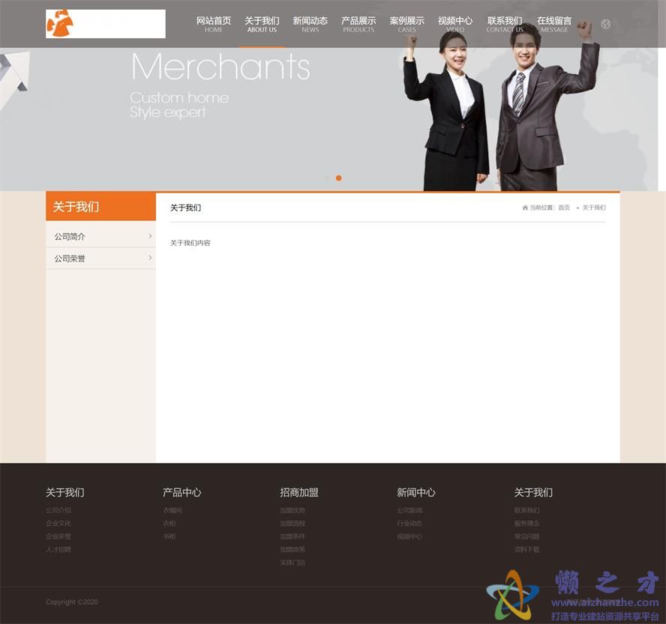Click the 衣柜 link under 产品中心

pyautogui.click(x=169, y=523)
